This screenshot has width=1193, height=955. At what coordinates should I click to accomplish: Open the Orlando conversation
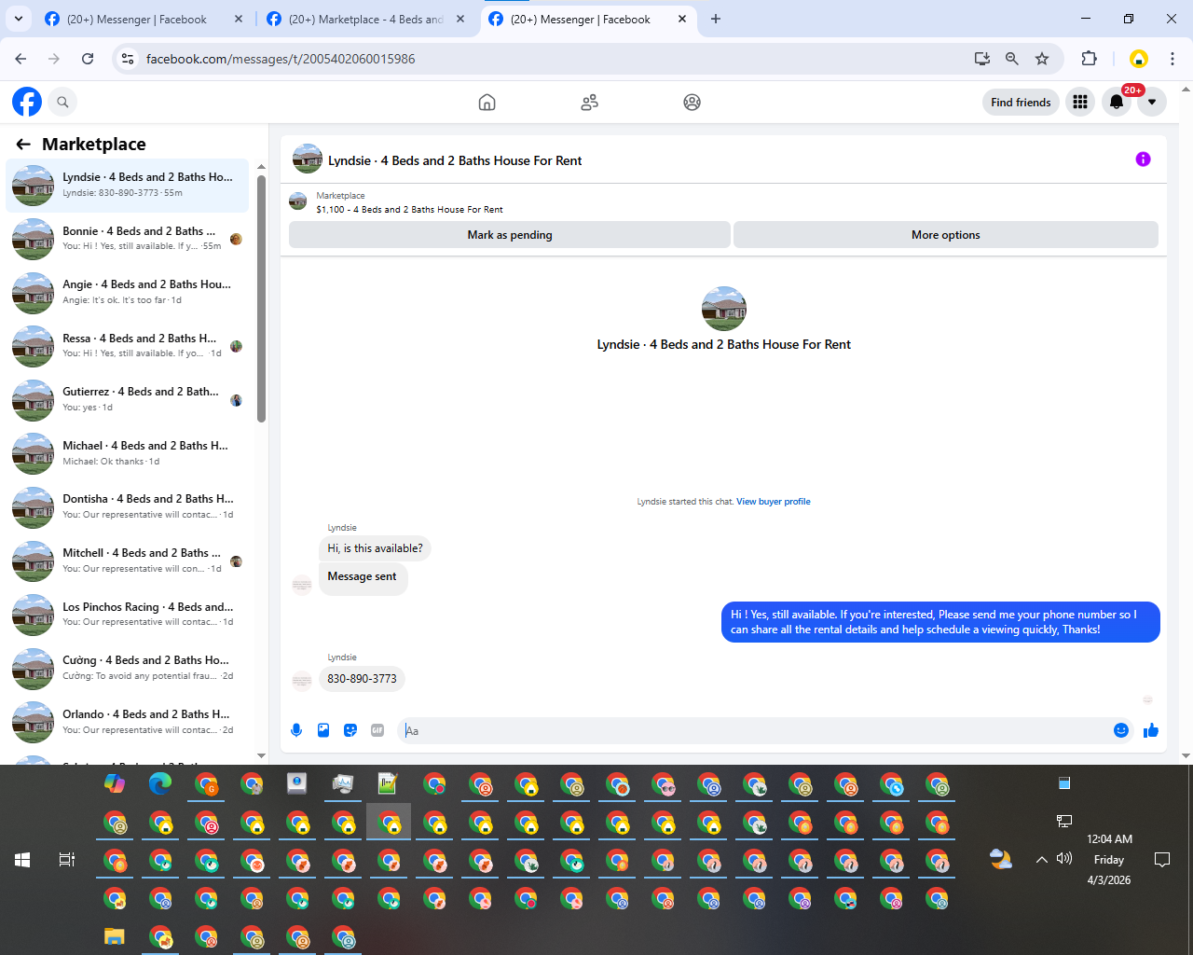(x=128, y=722)
